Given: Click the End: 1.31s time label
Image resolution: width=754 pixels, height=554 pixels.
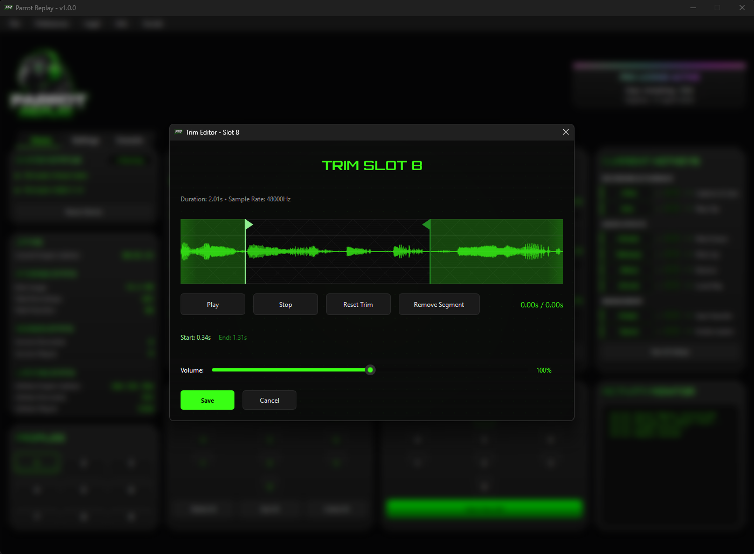Looking at the screenshot, I should click(x=233, y=337).
